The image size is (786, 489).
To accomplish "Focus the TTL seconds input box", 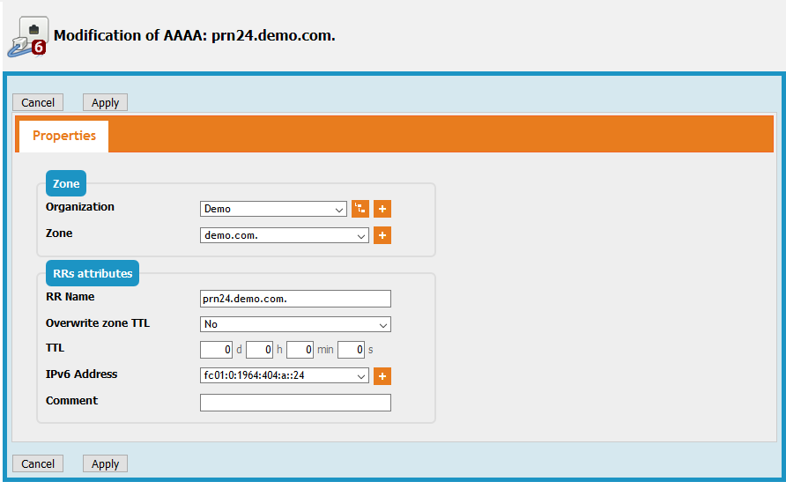I will pyautogui.click(x=351, y=350).
